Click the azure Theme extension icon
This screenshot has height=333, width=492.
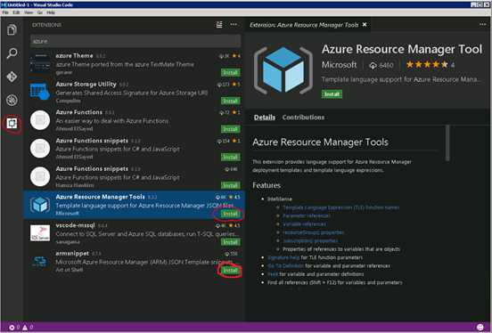[x=40, y=63]
